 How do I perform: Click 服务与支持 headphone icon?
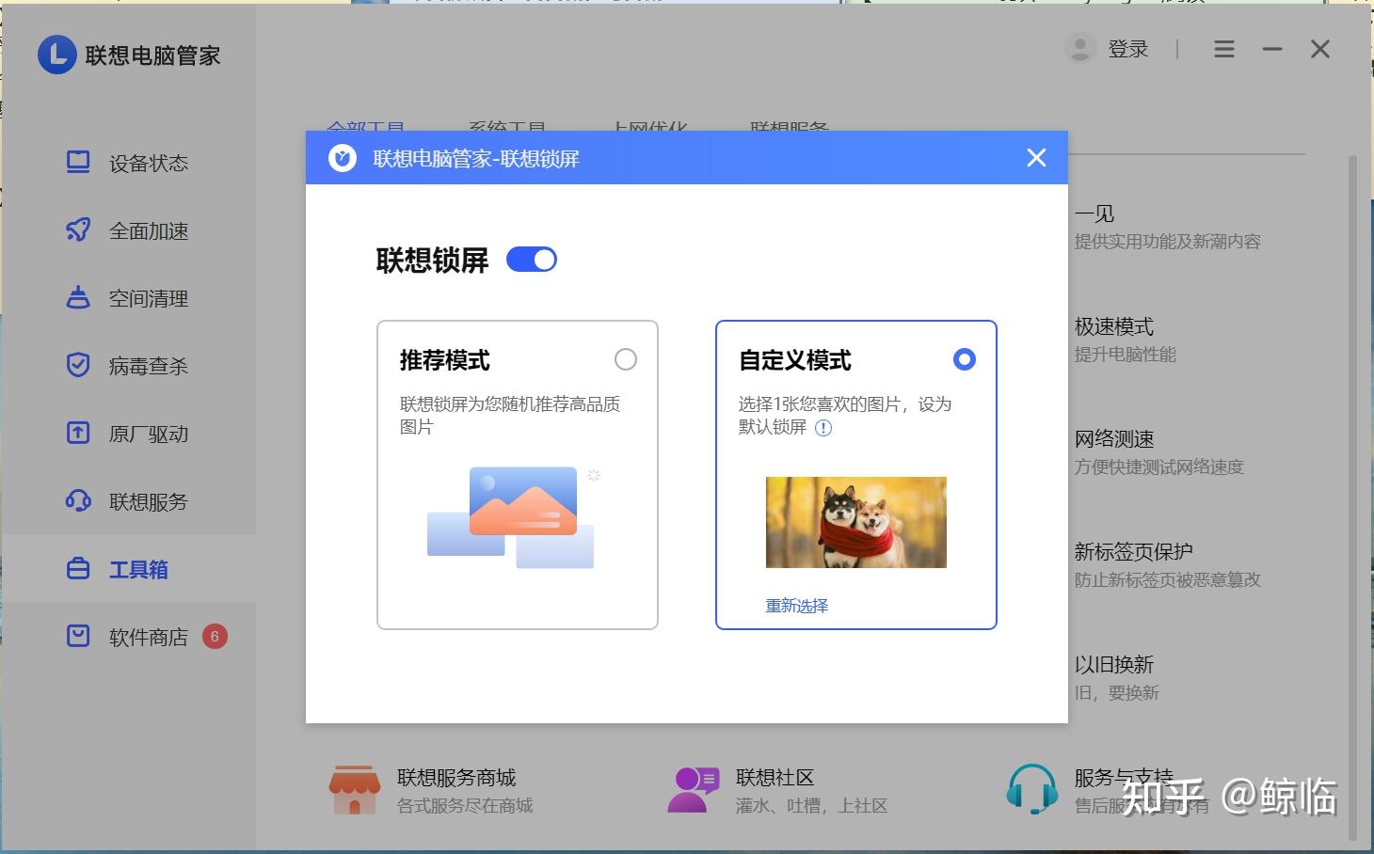pyautogui.click(x=1032, y=790)
